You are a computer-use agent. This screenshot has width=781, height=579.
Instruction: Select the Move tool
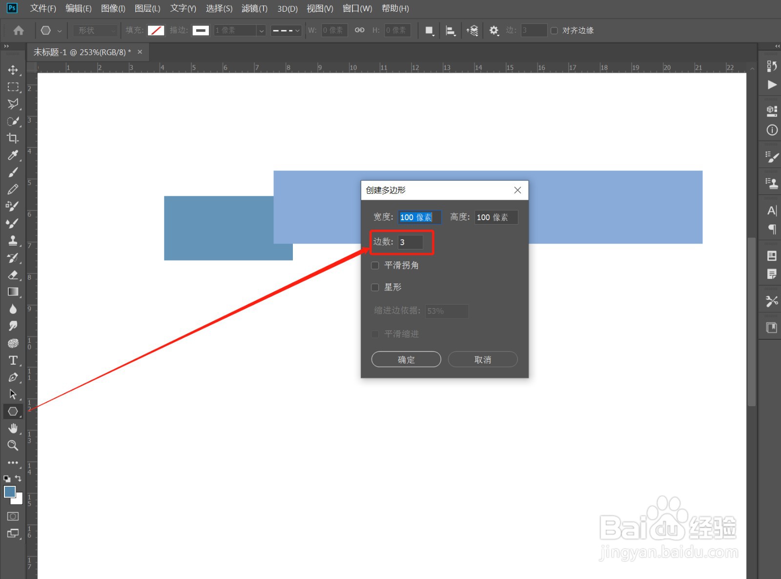coord(13,70)
